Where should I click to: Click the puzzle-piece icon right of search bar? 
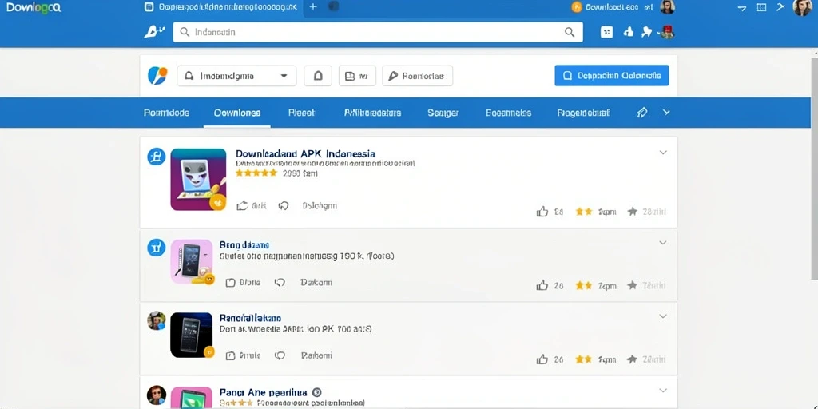point(647,32)
